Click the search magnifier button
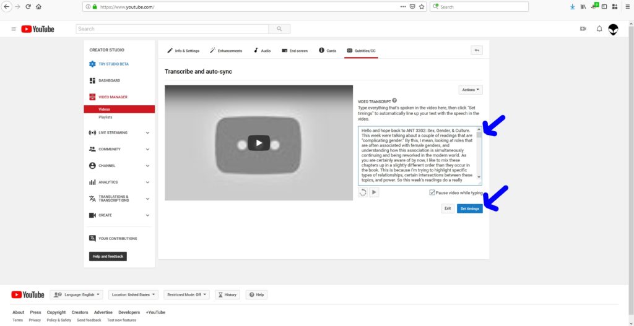 pos(279,29)
